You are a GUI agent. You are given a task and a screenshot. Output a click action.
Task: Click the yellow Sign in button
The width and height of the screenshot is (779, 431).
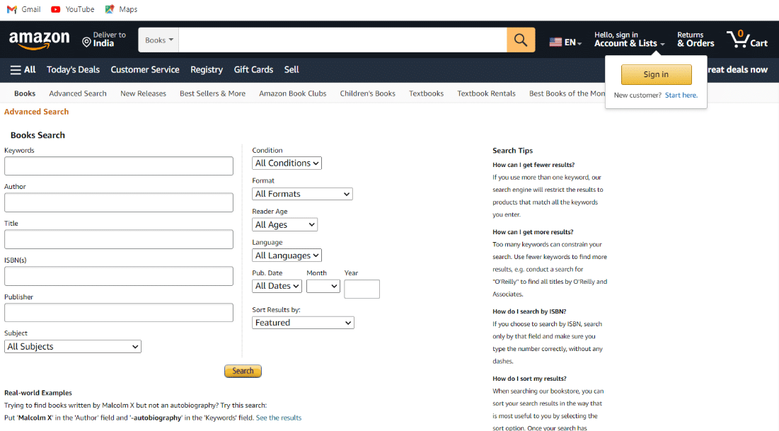(x=656, y=74)
